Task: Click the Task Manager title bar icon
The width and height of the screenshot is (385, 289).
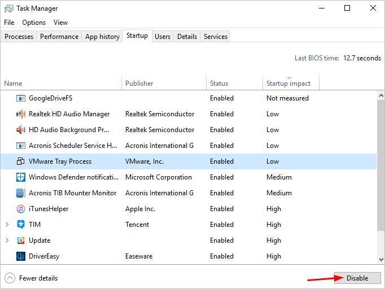Action: pyautogui.click(x=9, y=8)
